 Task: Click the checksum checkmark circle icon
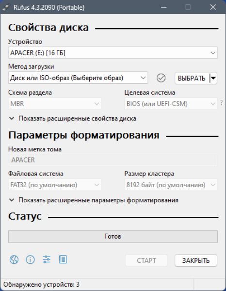pos(161,78)
